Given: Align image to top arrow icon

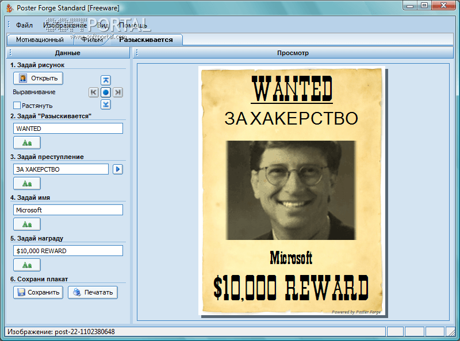Looking at the screenshot, I should coord(106,80).
